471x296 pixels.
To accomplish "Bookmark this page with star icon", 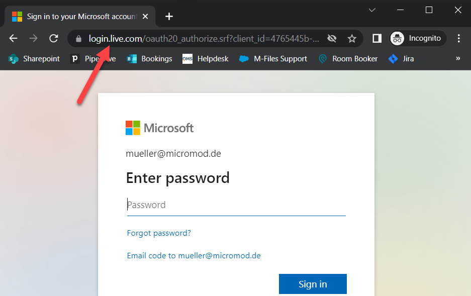I will [352, 38].
